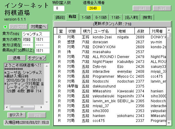The height and width of the screenshot is (129, 175).
Task: Refresh the list via 更新ボタン bar
Action: (112, 24)
